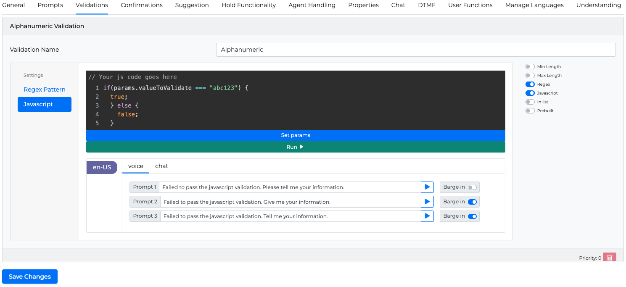Play Prompt 3 audio preview
The image size is (626, 287).
[x=427, y=216]
